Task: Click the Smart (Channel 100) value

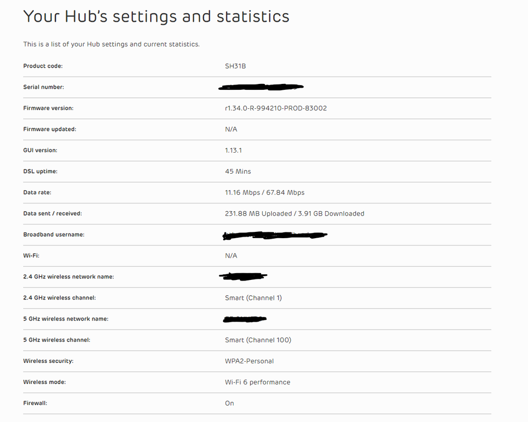Action: [258, 340]
